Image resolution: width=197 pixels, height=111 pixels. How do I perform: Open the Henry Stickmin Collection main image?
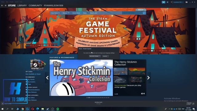(81, 78)
